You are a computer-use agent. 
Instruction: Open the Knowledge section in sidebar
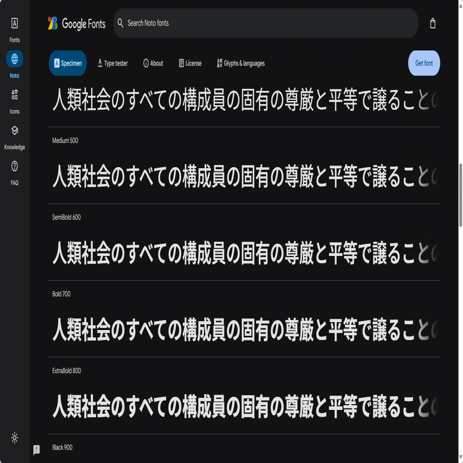point(15,137)
